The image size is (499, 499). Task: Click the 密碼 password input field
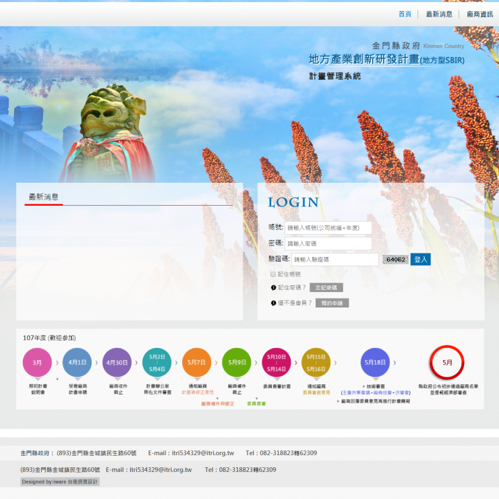[328, 243]
